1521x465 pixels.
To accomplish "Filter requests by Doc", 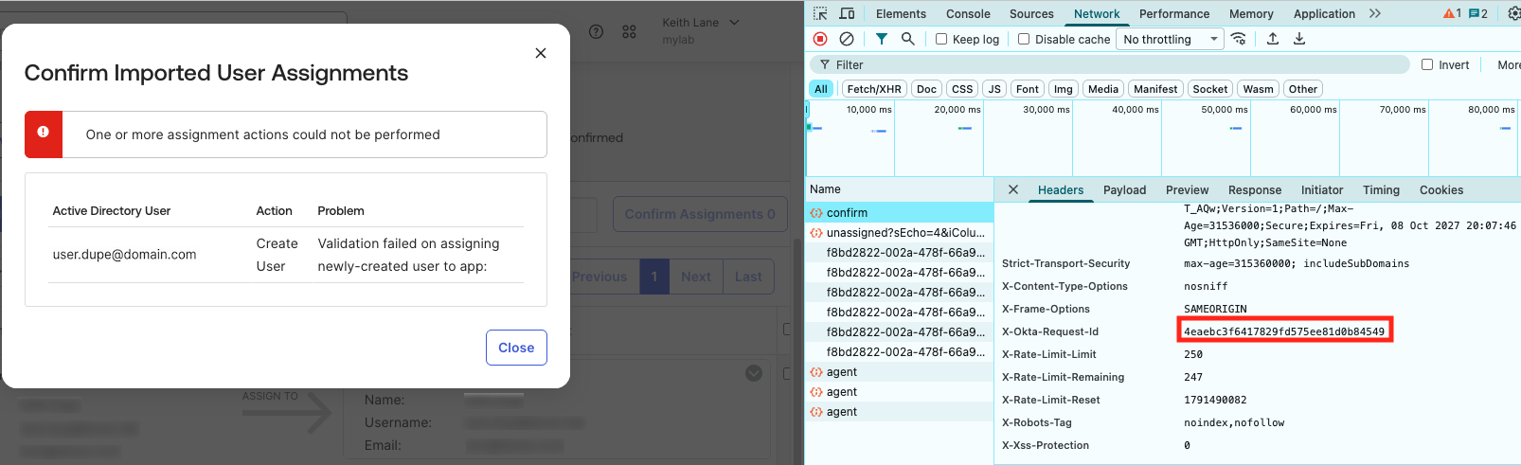I will [x=926, y=89].
